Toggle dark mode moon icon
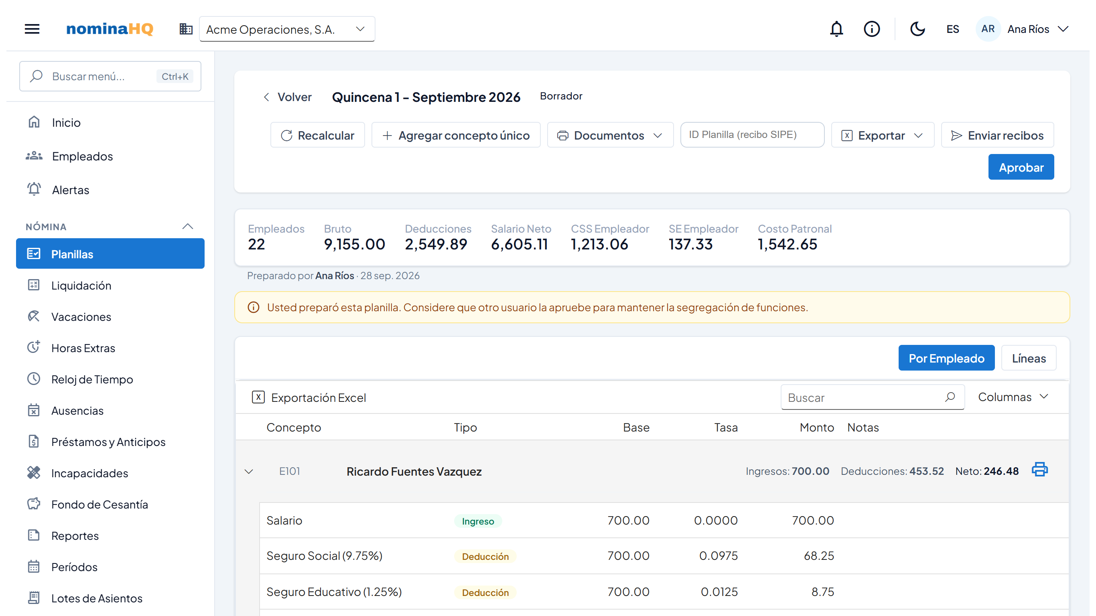 [917, 29]
